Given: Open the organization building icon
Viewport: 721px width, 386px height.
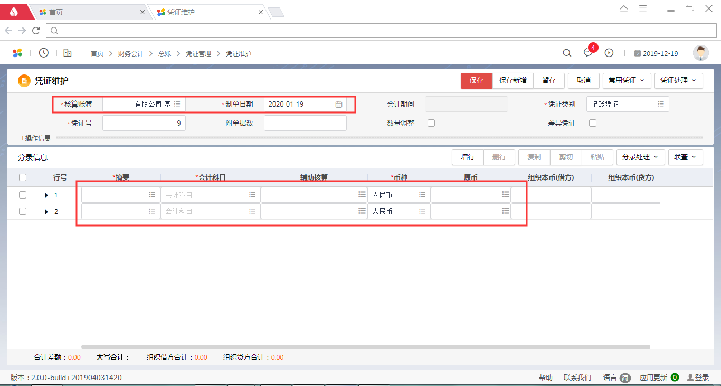Looking at the screenshot, I should (68, 53).
